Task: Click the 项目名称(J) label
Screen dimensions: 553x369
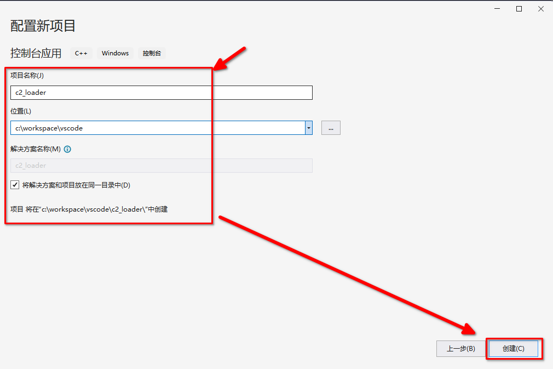Action: tap(27, 75)
